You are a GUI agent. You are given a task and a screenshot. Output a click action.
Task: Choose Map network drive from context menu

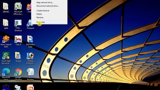49,2
